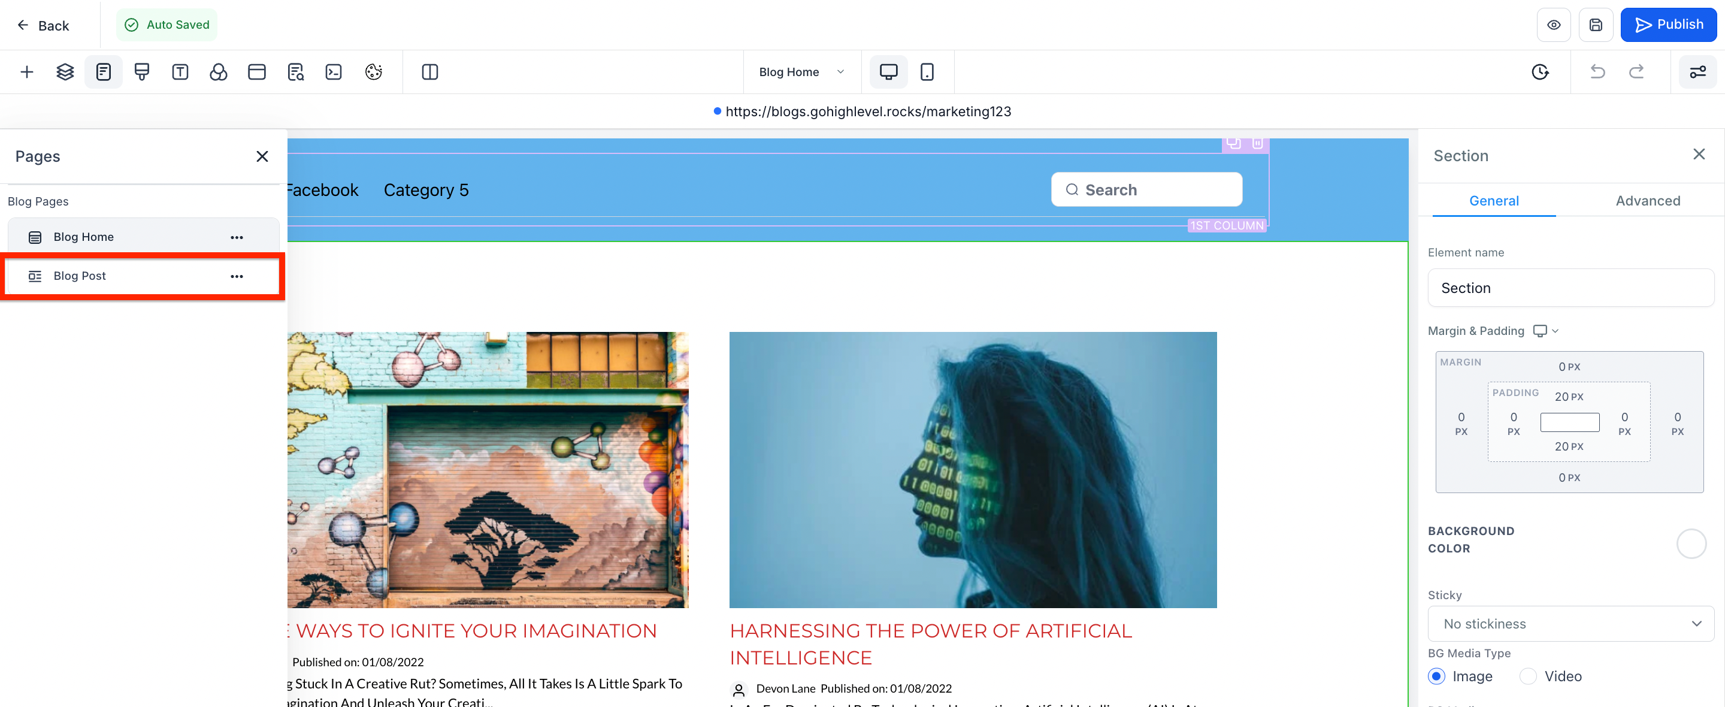1725x707 pixels.
Task: Open the layers icon in toolbar
Action: point(65,72)
